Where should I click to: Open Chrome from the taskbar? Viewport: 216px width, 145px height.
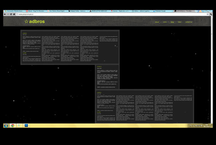tap(13, 126)
